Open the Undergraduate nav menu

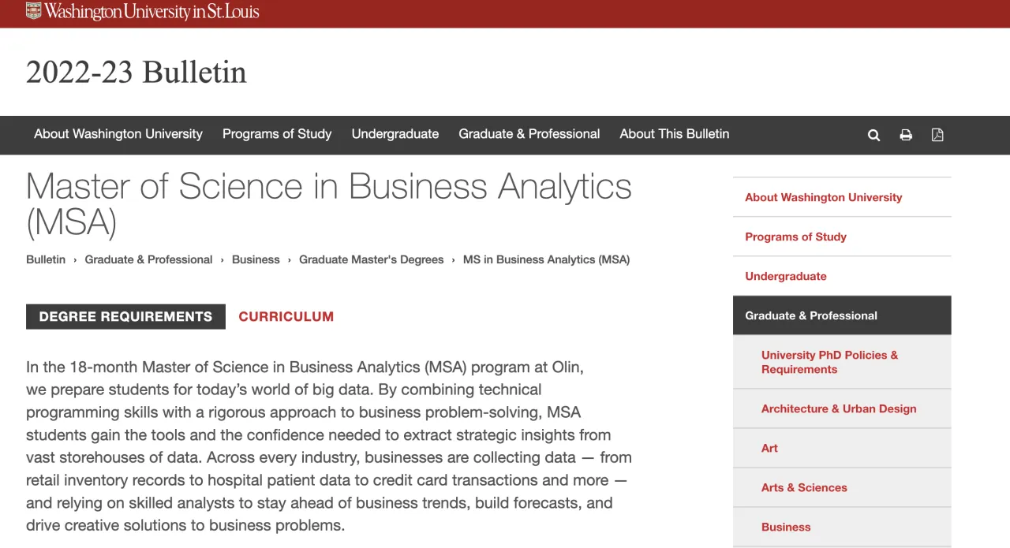395,134
